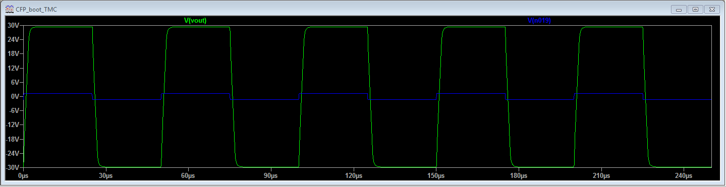
Task: Click the 24V vertical axis label
Action: tap(14, 39)
